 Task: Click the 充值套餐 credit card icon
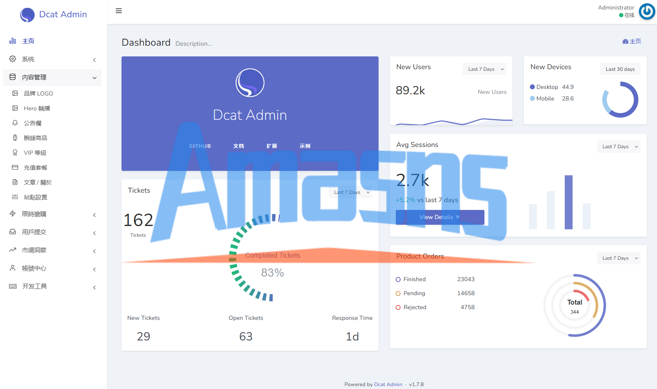pyautogui.click(x=15, y=168)
